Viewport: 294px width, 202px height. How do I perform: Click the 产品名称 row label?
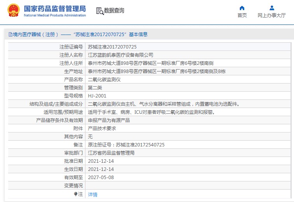[x=73, y=80]
